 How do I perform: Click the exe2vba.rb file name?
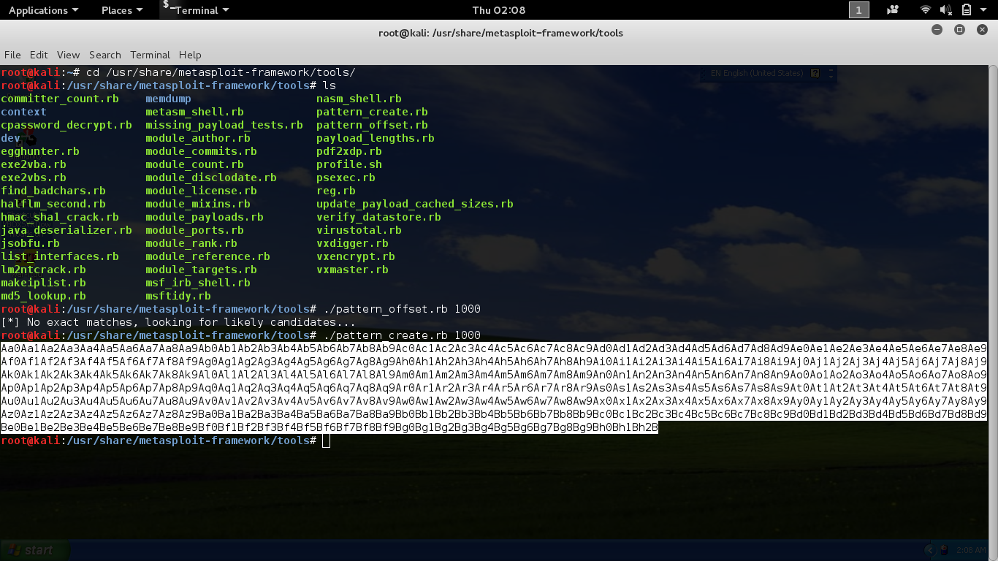click(34, 164)
